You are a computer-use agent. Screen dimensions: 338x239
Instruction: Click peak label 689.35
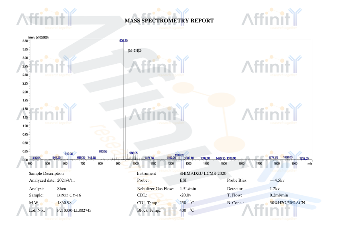tap(81, 158)
